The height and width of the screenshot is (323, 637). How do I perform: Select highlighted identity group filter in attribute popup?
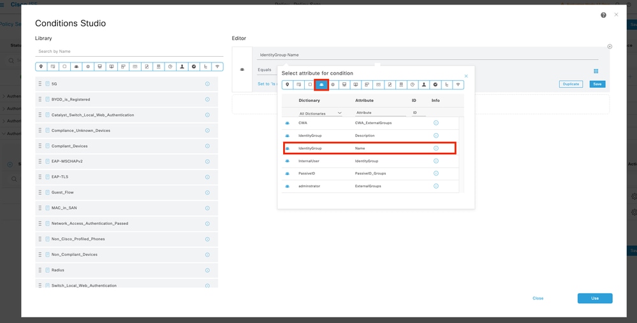321,85
